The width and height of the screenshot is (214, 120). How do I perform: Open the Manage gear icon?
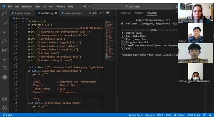click(x=4, y=108)
